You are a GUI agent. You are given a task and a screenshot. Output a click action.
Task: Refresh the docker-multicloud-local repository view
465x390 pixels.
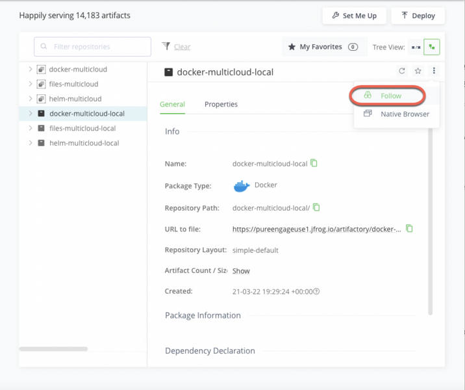point(402,71)
